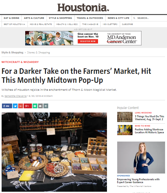
Task: Open 5 Things You Must Do article
Action: [149, 118]
